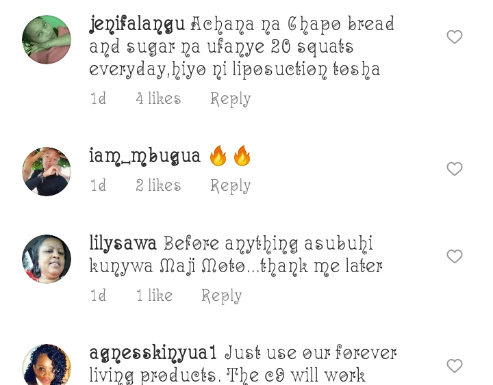View the 1 like on lilysawa's comment

tap(154, 295)
